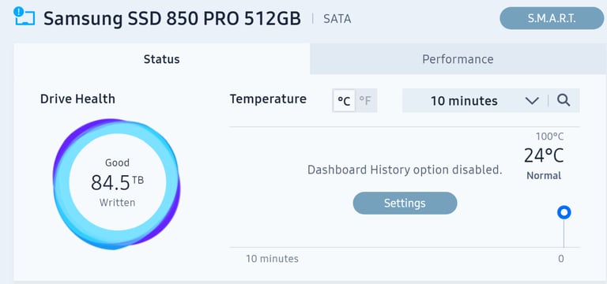
Task: Click the Dashboard History option disabled message
Action: (405, 170)
